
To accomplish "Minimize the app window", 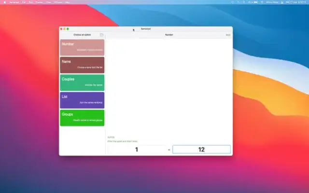I will [64, 29].
